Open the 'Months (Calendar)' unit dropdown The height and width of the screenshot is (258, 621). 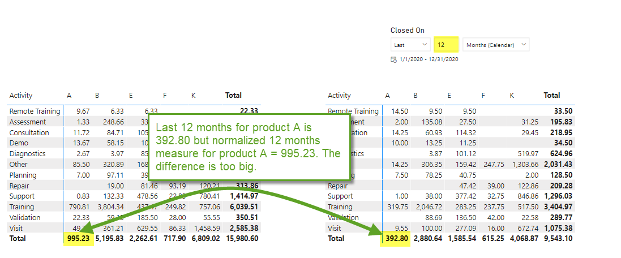pyautogui.click(x=496, y=45)
